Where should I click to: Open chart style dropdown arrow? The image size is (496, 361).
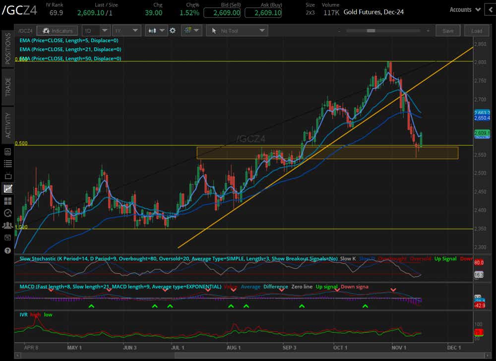pos(162,31)
